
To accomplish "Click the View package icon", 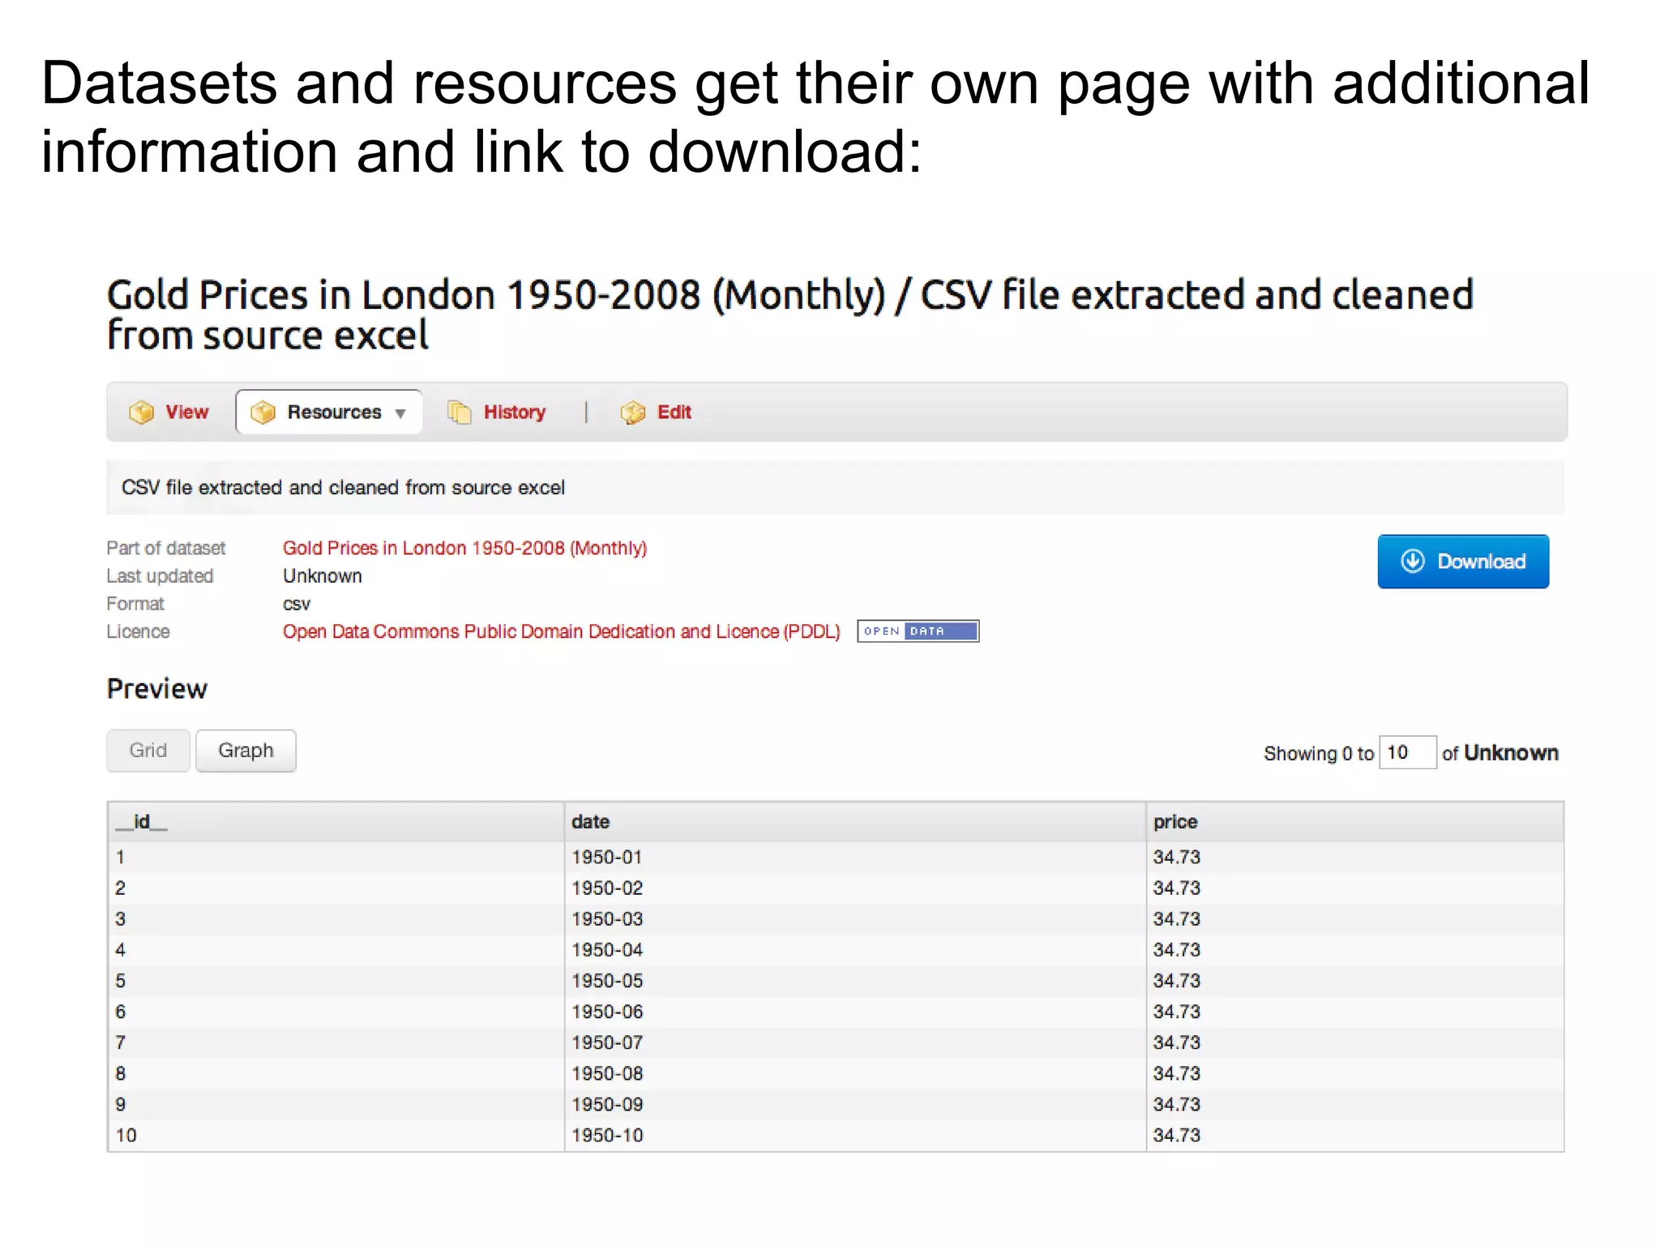I will point(141,413).
